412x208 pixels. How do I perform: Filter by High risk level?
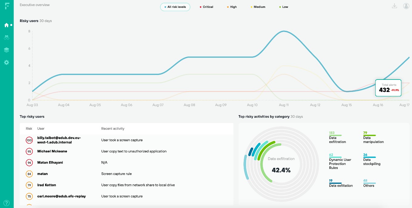[x=232, y=7]
